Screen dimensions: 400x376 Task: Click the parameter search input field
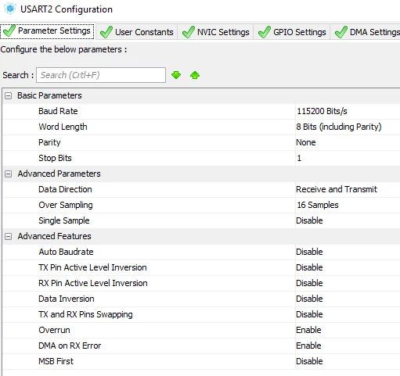[101, 75]
